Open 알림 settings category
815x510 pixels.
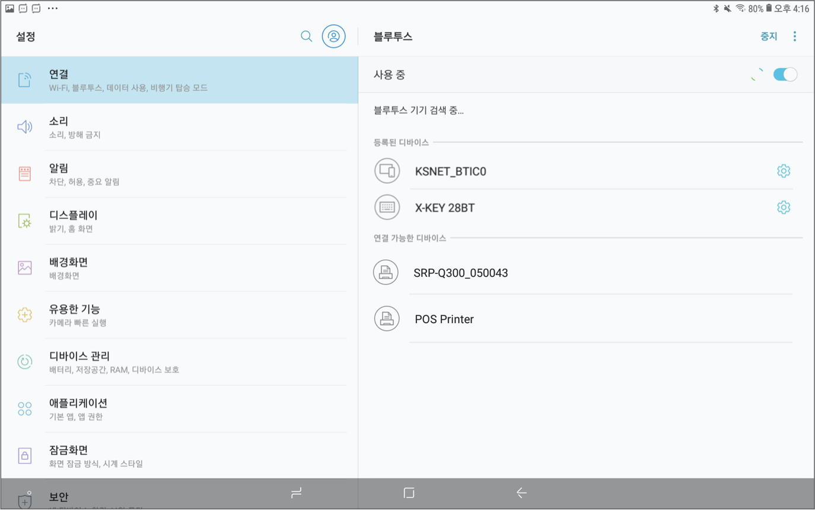pos(179,174)
